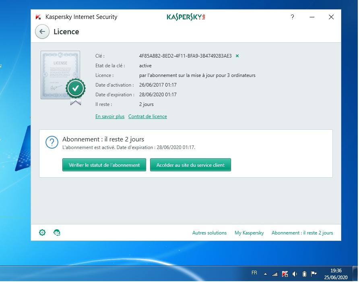Viewport: 359px width, 282px height.
Task: Click the footer 'Abonnement : il reste 2 jours' link
Action: pyautogui.click(x=302, y=233)
